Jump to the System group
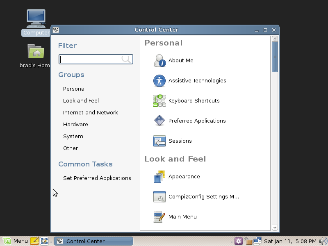Viewport: 328px width, 246px height. coord(73,137)
